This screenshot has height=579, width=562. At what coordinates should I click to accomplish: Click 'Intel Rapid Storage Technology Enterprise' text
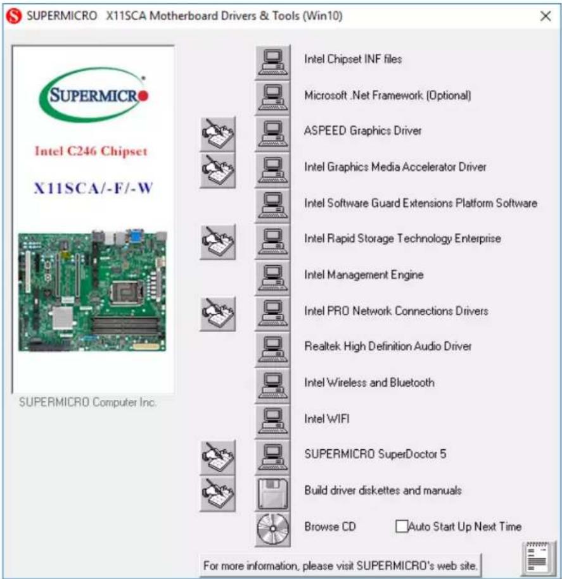pos(402,239)
